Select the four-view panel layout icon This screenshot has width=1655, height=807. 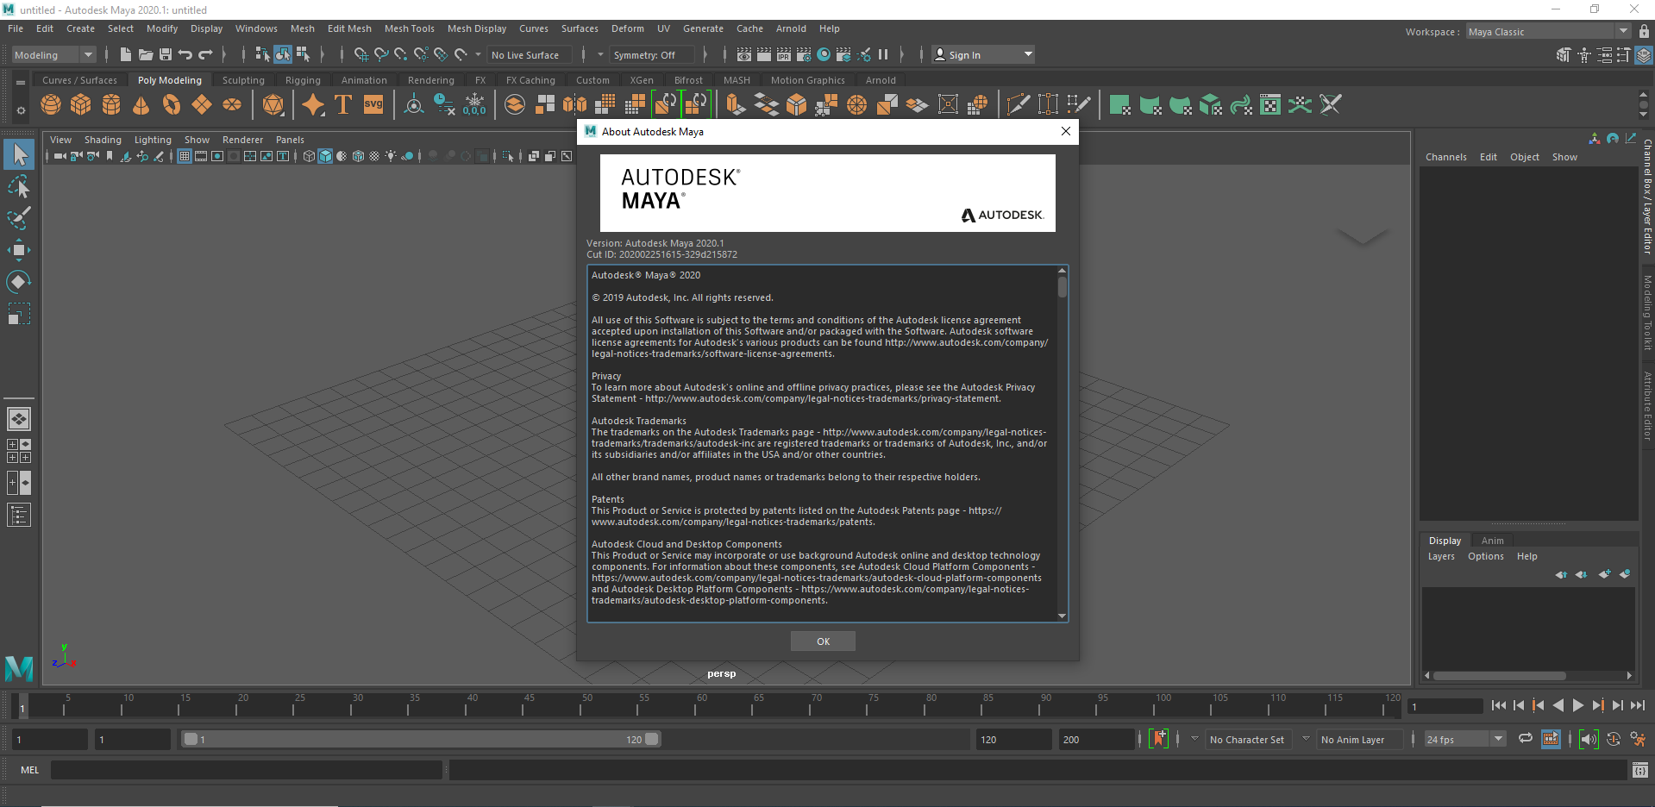[19, 451]
